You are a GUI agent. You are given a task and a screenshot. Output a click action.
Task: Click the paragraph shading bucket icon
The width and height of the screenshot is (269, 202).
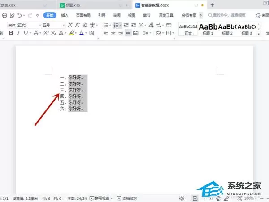coord(159,33)
